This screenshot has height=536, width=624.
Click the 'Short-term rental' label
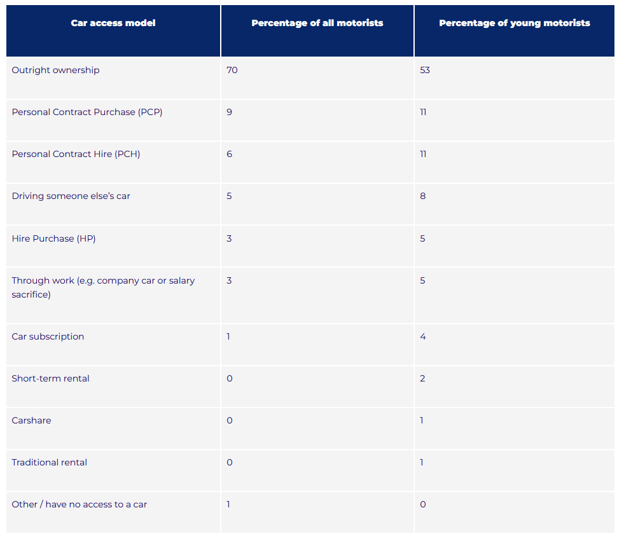[x=50, y=378]
